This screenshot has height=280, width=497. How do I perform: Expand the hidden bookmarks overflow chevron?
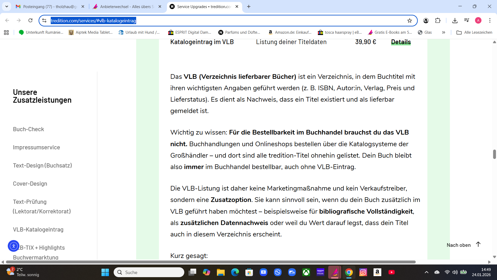[443, 32]
